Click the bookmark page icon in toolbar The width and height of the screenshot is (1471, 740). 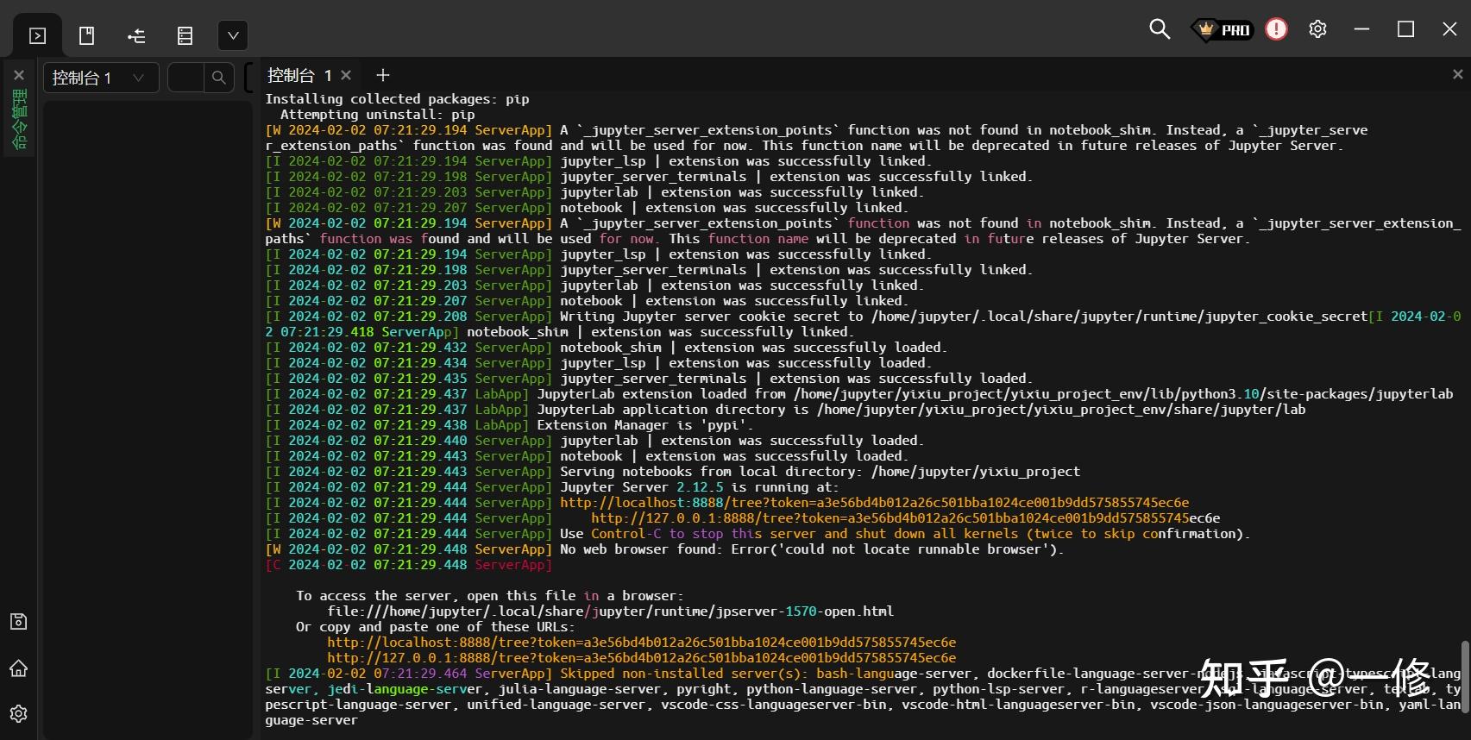point(86,35)
